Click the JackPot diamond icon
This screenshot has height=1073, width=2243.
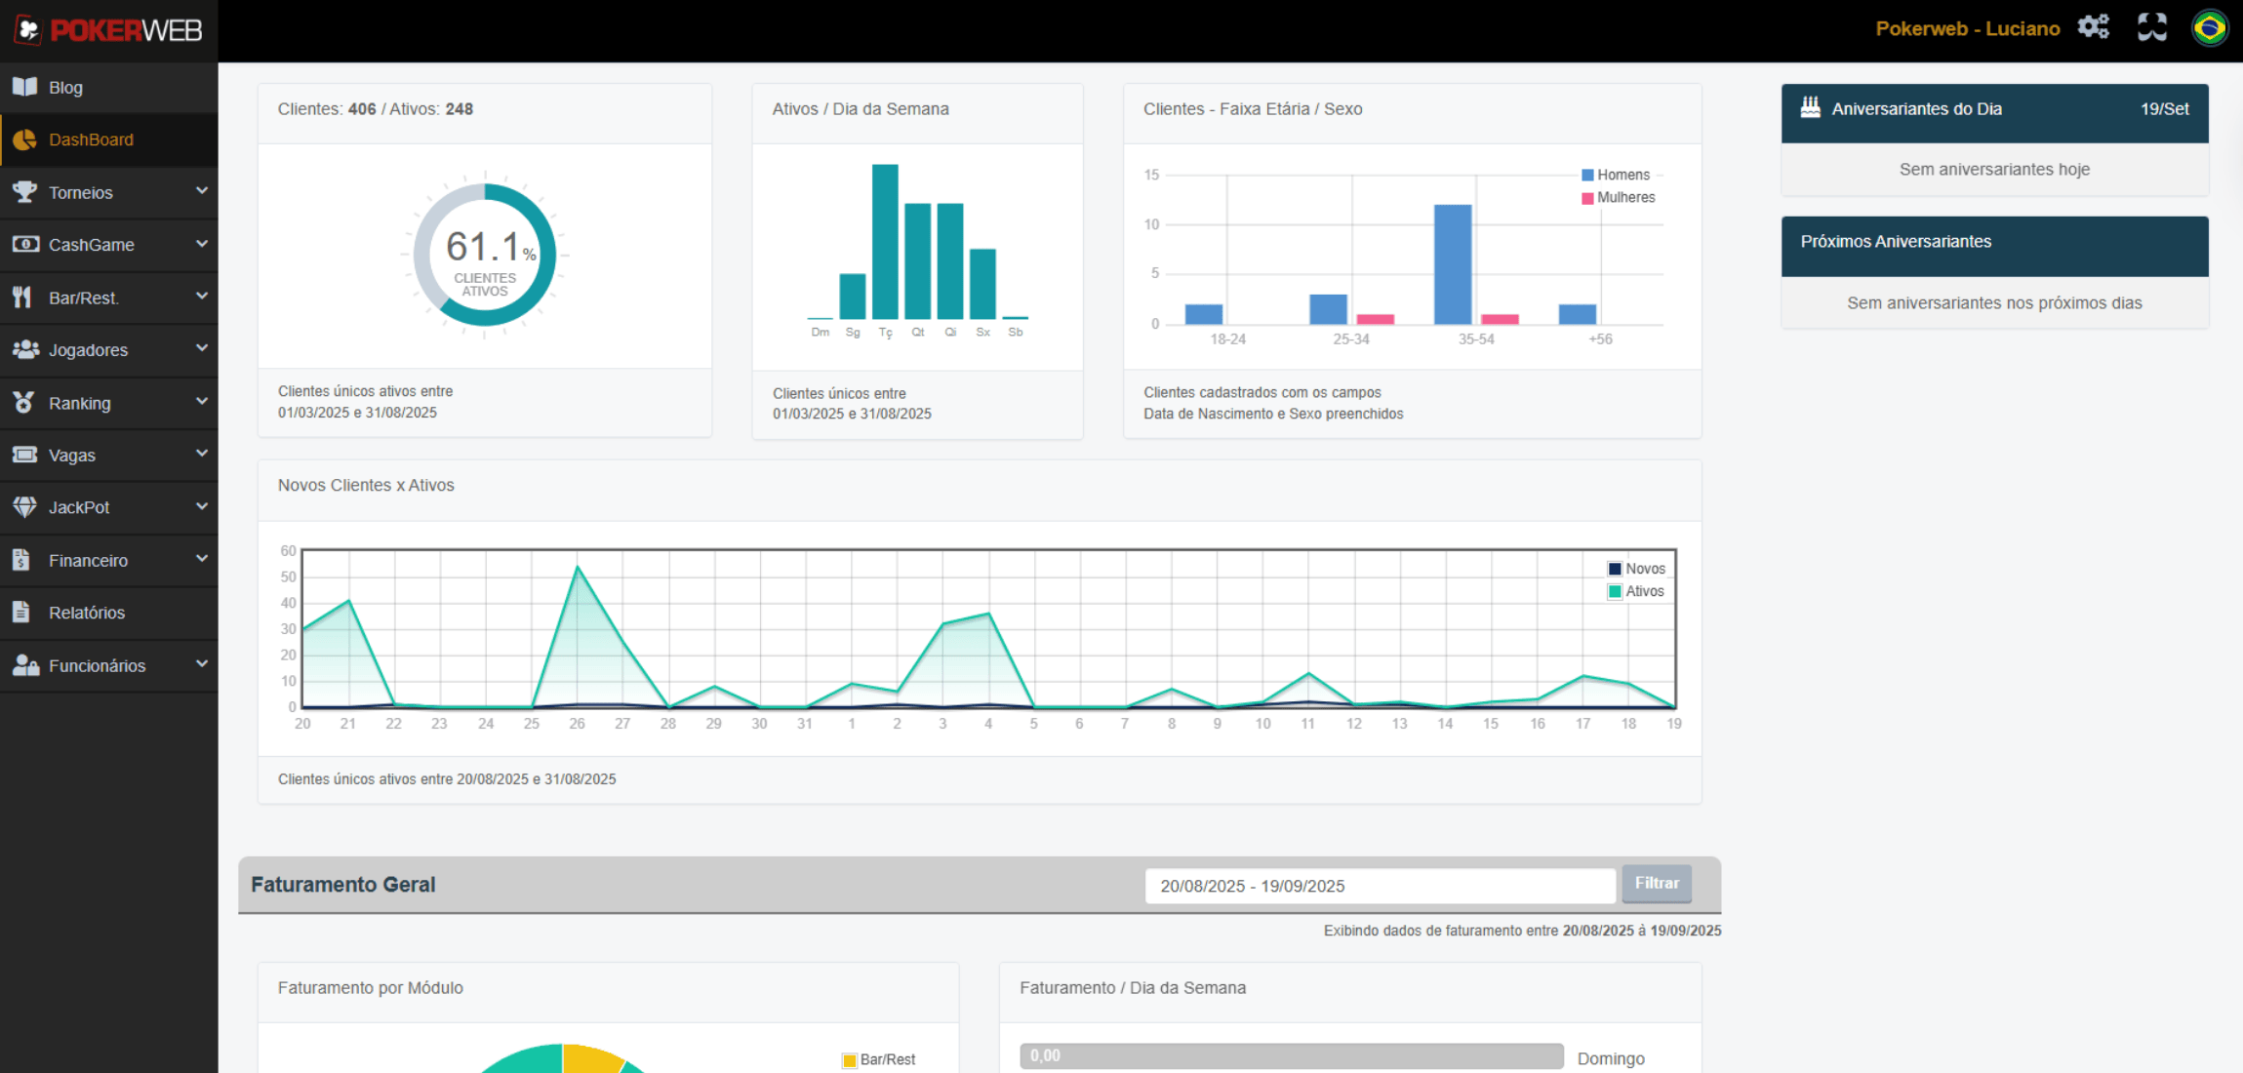[x=24, y=507]
